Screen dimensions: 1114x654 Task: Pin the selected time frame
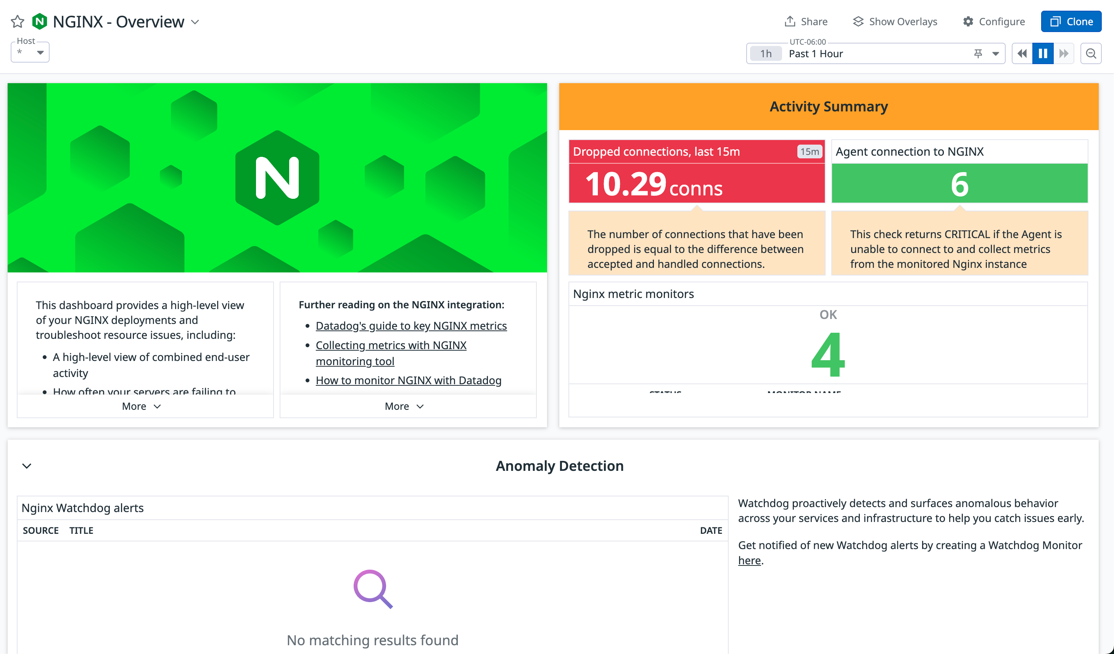978,53
